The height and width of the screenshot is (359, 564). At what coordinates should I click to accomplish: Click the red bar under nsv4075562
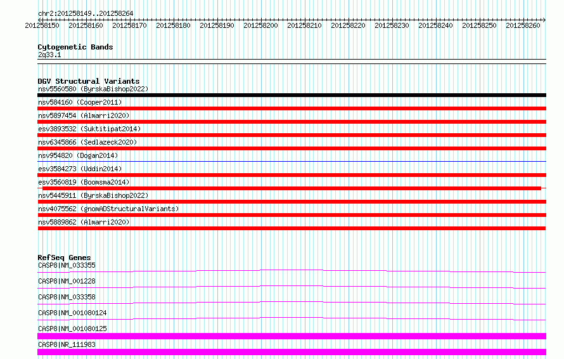coord(292,215)
